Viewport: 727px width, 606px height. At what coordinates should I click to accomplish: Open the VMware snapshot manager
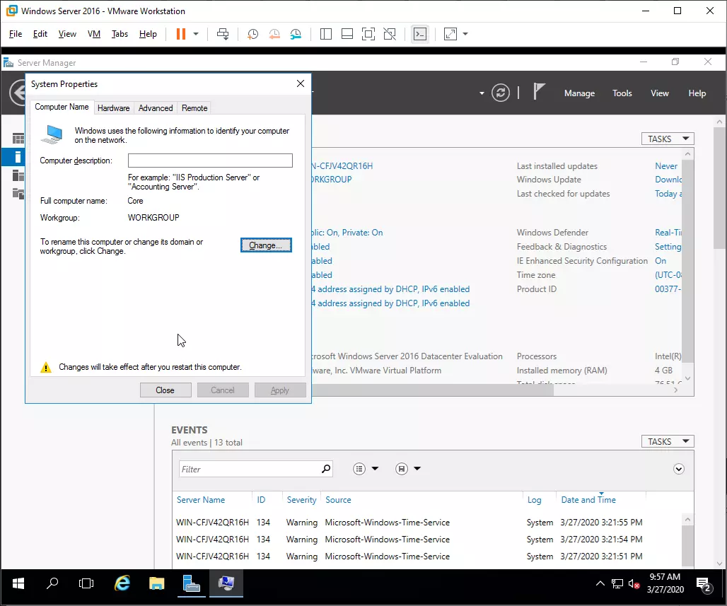tap(296, 34)
